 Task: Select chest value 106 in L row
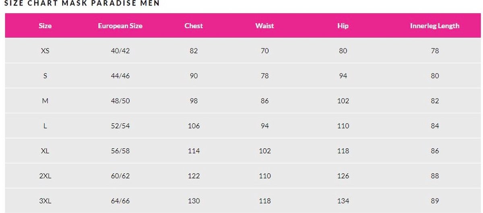pyautogui.click(x=194, y=126)
